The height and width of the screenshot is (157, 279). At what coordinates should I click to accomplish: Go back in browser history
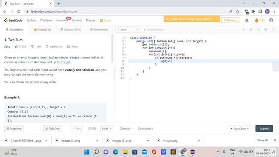5,11
